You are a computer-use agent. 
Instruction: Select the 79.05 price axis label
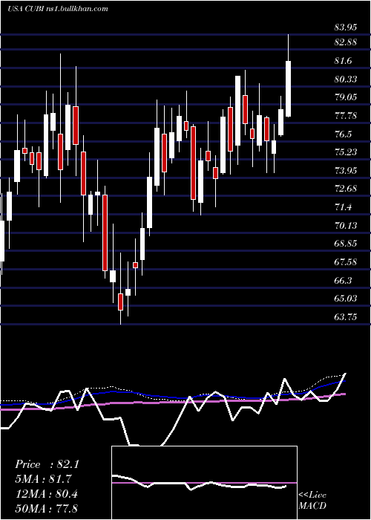(346, 97)
